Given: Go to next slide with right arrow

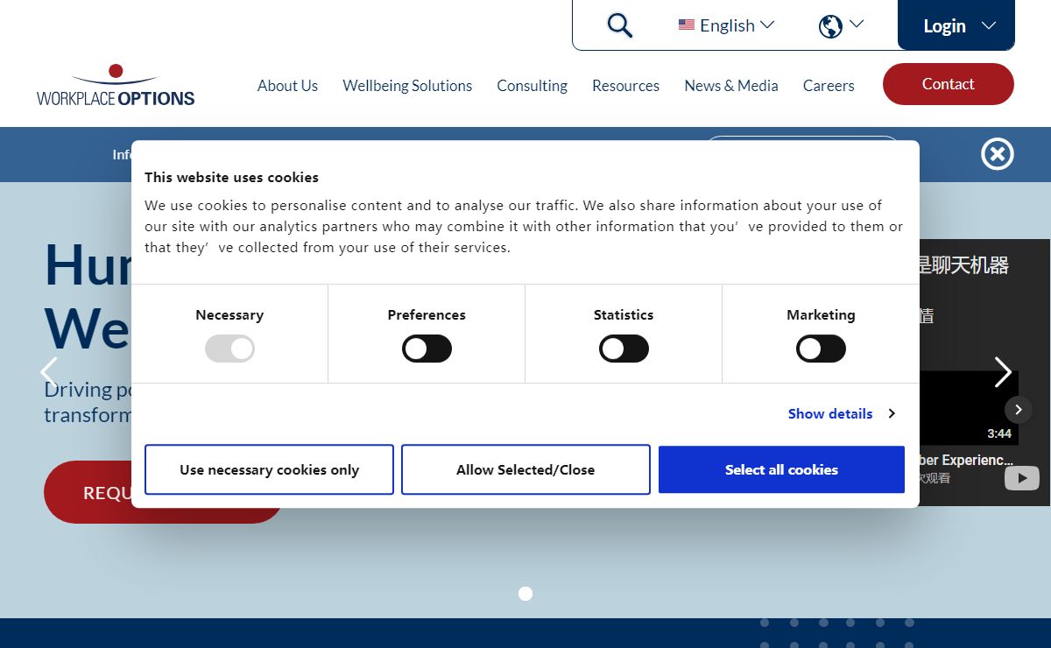Looking at the screenshot, I should click(1003, 372).
